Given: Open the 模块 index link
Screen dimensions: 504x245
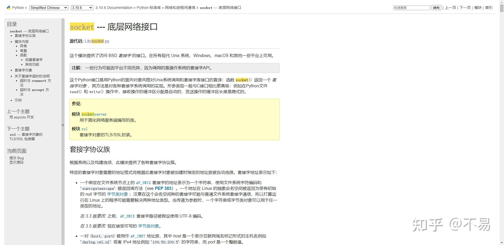Looking at the screenshot, I should coord(478,8).
